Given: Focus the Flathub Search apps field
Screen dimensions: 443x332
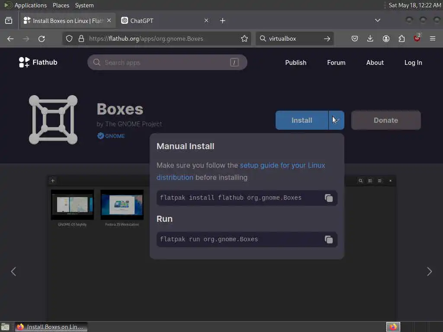Looking at the screenshot, I should 167,62.
